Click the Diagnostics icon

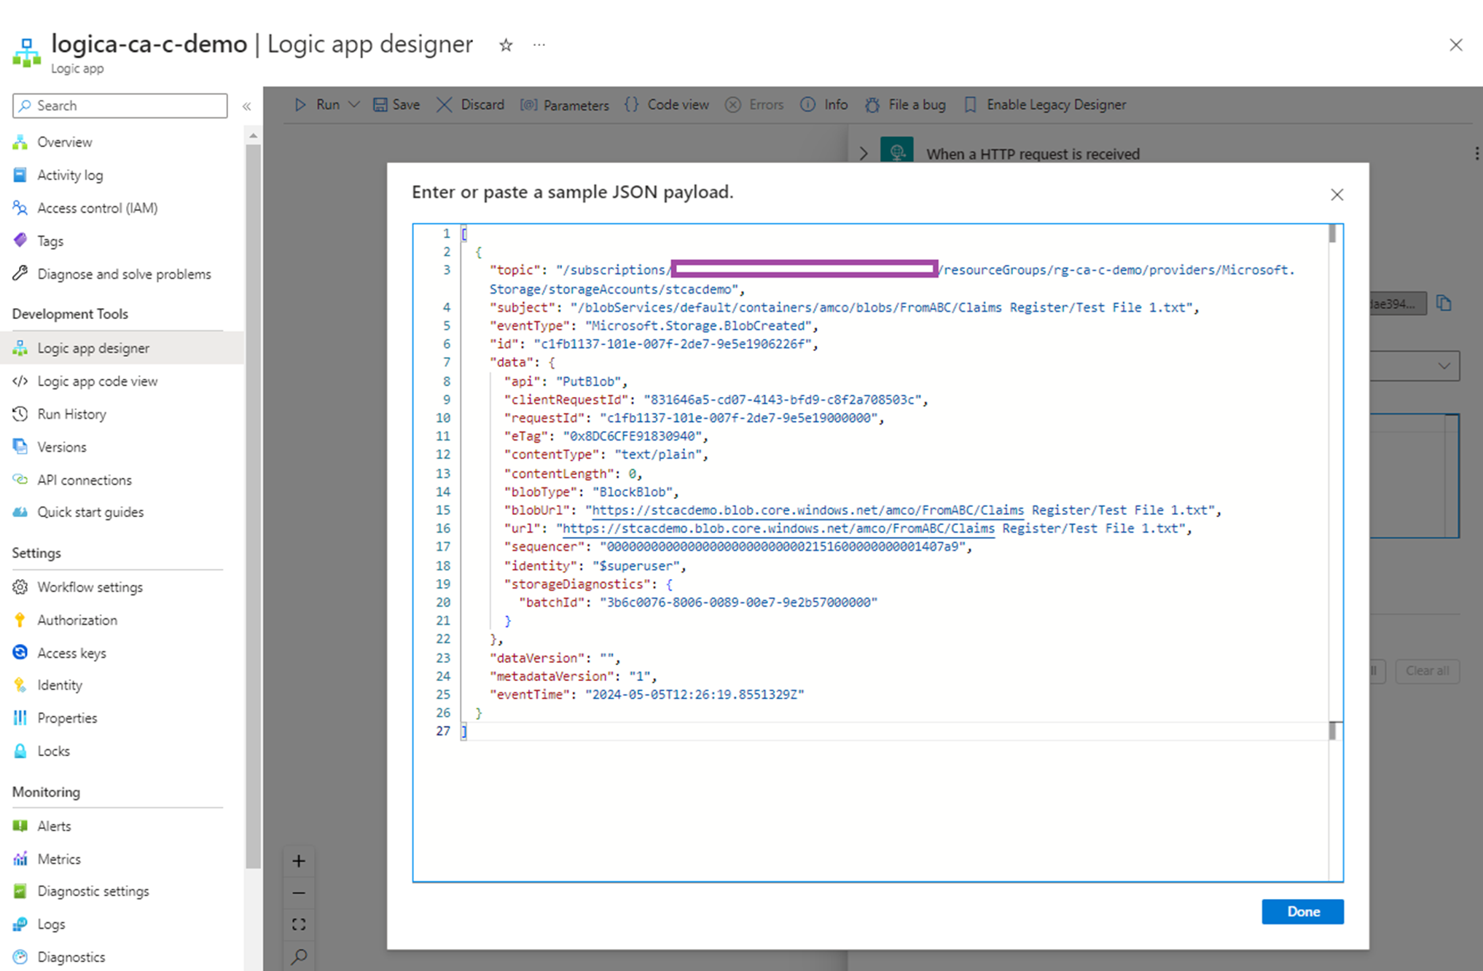(20, 956)
